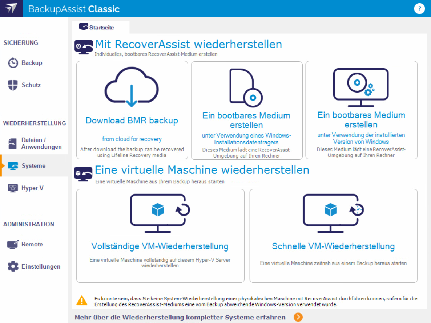431x323 pixels.
Task: Click the help question mark icon
Action: point(419,9)
